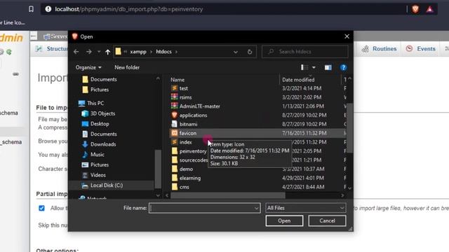Click xampp in the breadcrumb path
449x252 pixels.
click(x=138, y=52)
